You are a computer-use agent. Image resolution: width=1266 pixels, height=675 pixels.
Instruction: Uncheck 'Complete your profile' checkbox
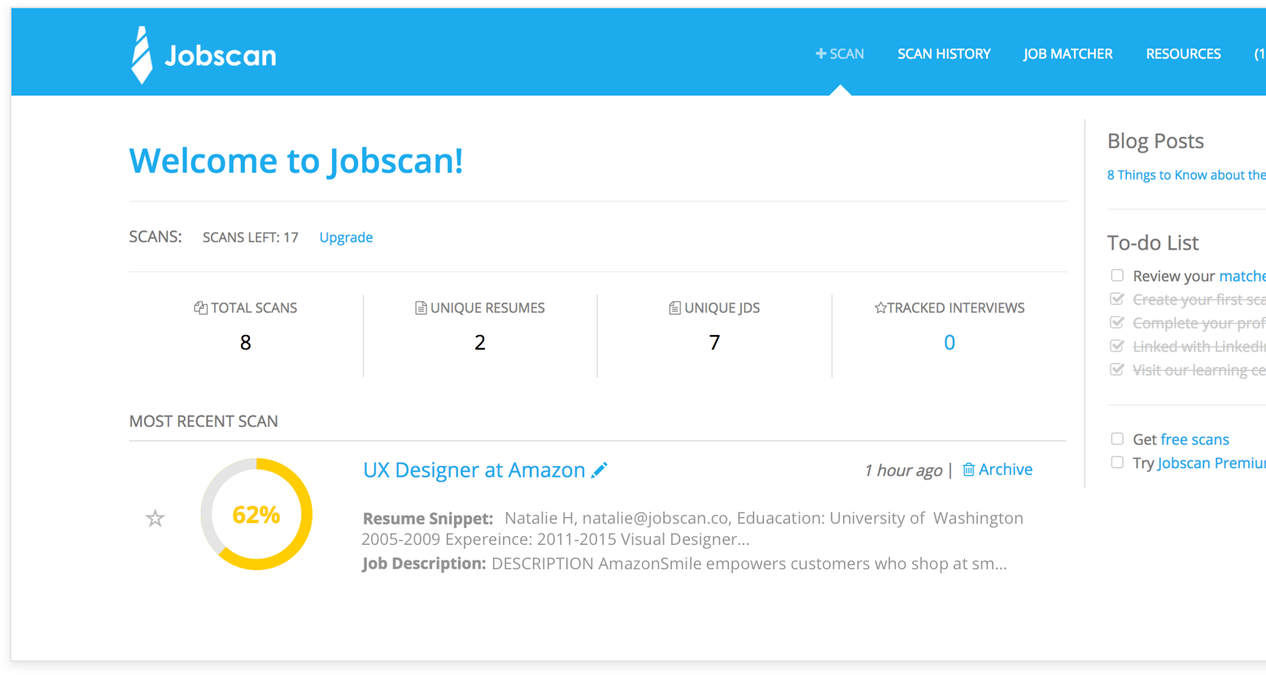pos(1117,323)
